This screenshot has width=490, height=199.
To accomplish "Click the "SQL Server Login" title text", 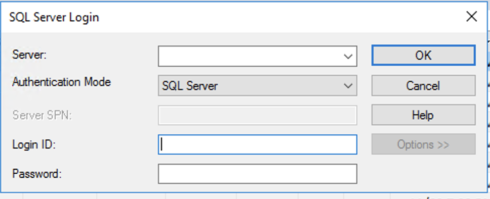I will pos(54,17).
